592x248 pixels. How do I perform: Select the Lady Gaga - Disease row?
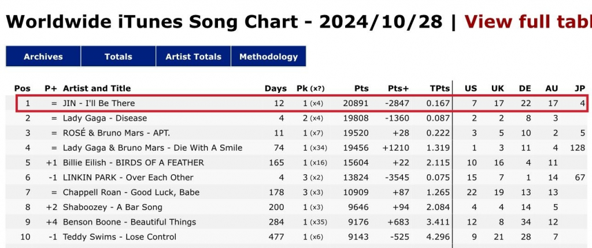[105, 118]
